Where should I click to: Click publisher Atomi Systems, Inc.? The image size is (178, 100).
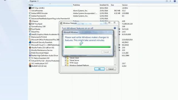80,11
